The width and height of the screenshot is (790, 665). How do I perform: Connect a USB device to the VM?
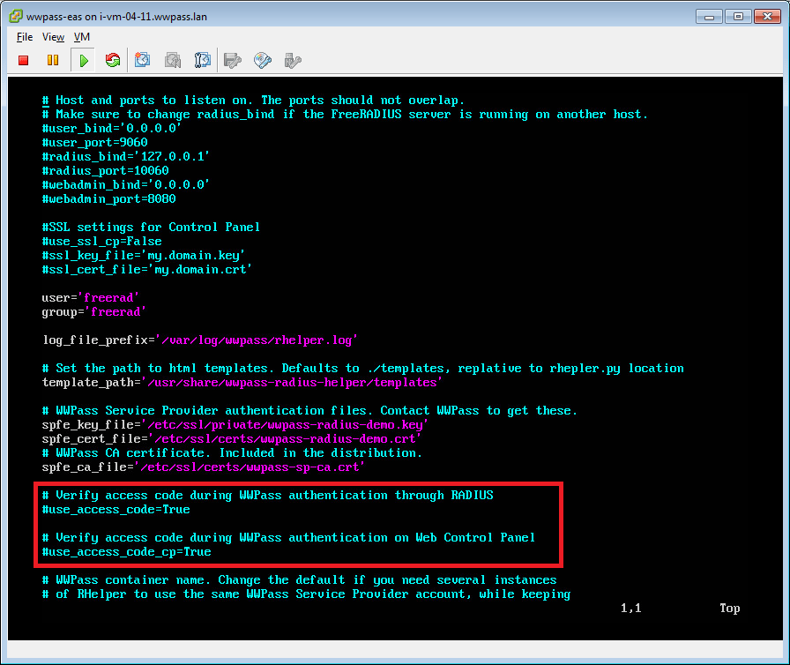pyautogui.click(x=292, y=60)
